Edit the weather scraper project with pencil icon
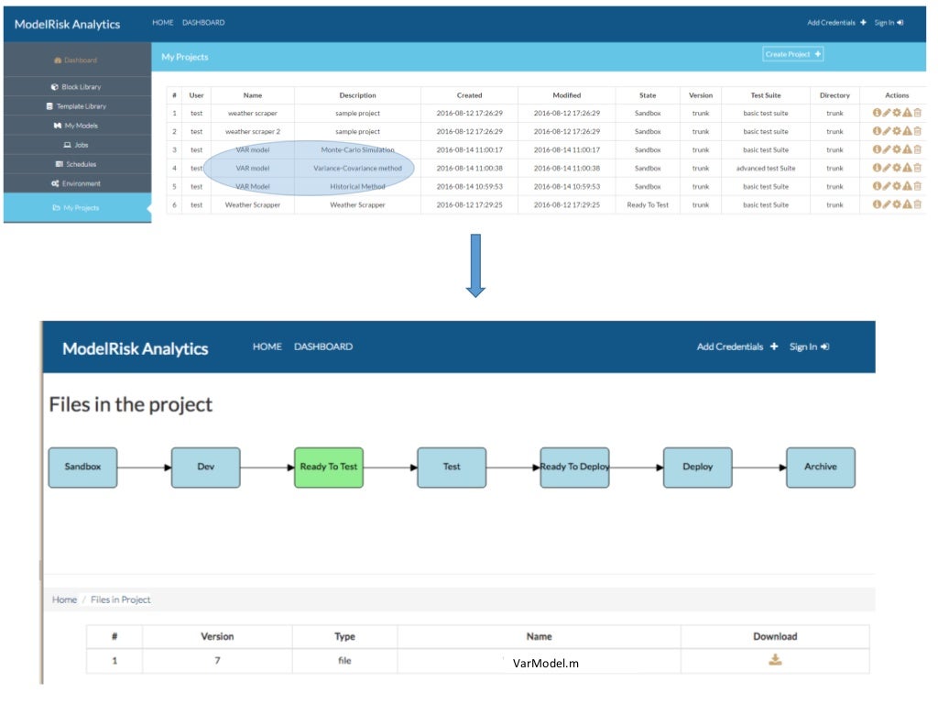The width and height of the screenshot is (938, 704). click(887, 113)
